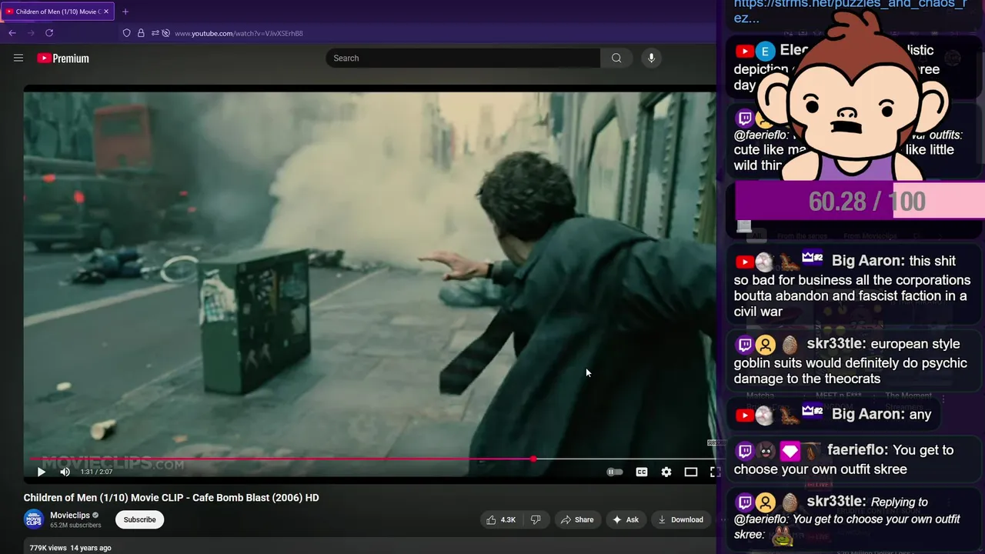Screen dimensions: 985x554
Task: Toggle the autoplay switch in player
Action: (614, 472)
